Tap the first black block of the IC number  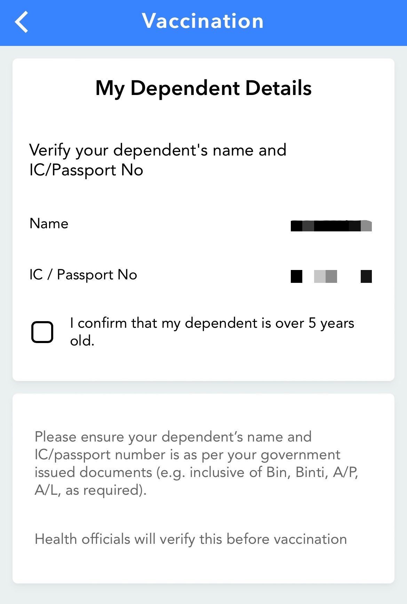coord(296,277)
